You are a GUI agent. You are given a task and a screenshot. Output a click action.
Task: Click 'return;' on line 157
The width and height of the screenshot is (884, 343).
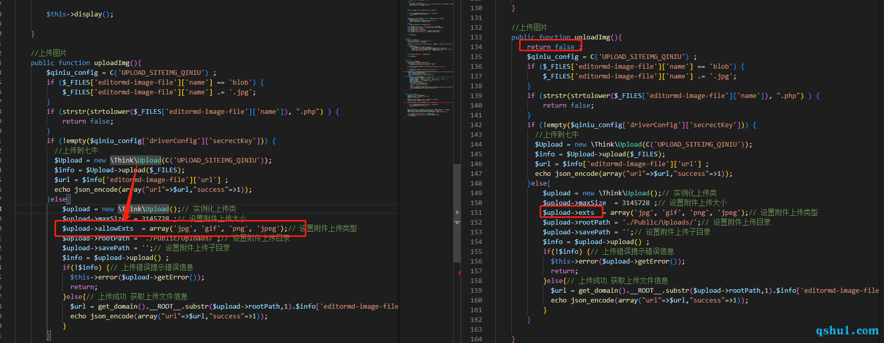(564, 271)
